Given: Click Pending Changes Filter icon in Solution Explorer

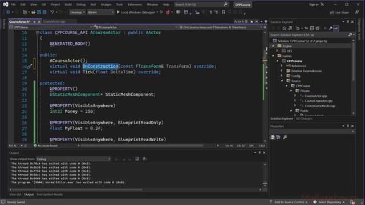Looking at the screenshot, I should 298,28.
